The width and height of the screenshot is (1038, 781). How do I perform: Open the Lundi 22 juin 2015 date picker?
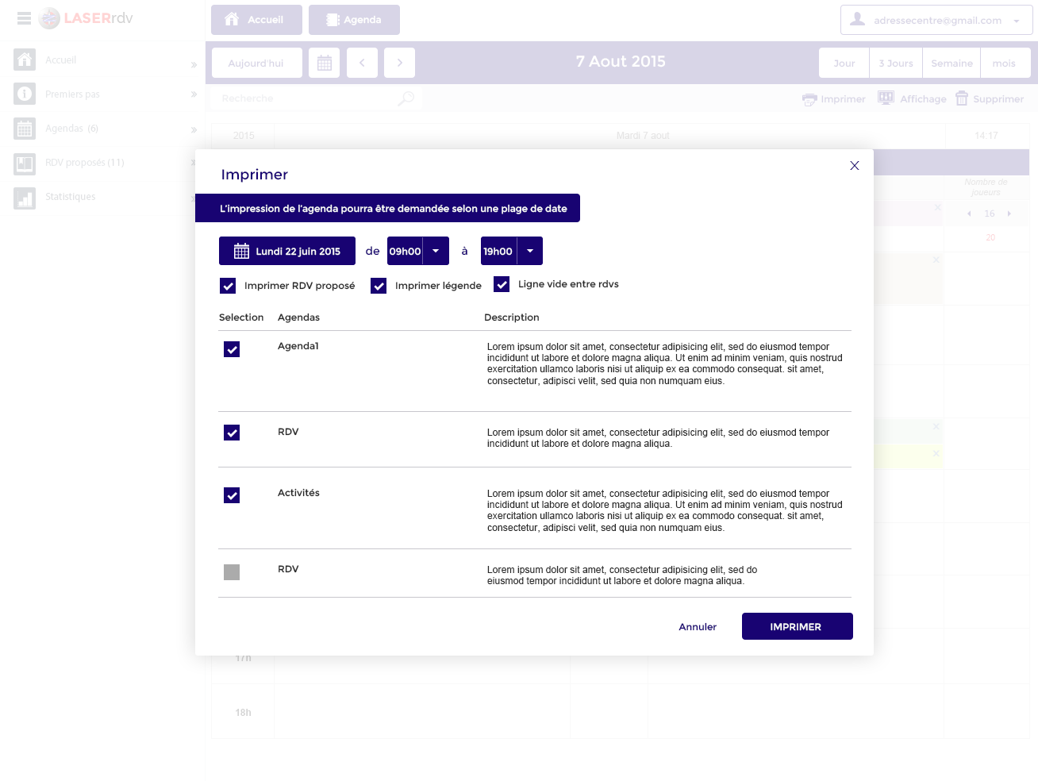[287, 251]
